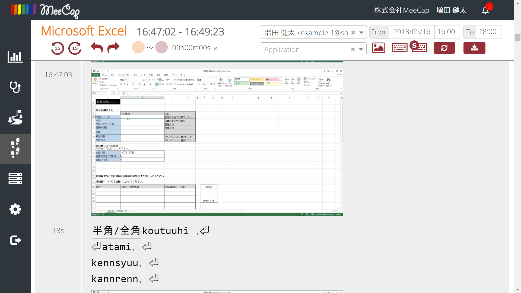Toggle the S-marked shortcut keyboard icon

click(x=419, y=47)
